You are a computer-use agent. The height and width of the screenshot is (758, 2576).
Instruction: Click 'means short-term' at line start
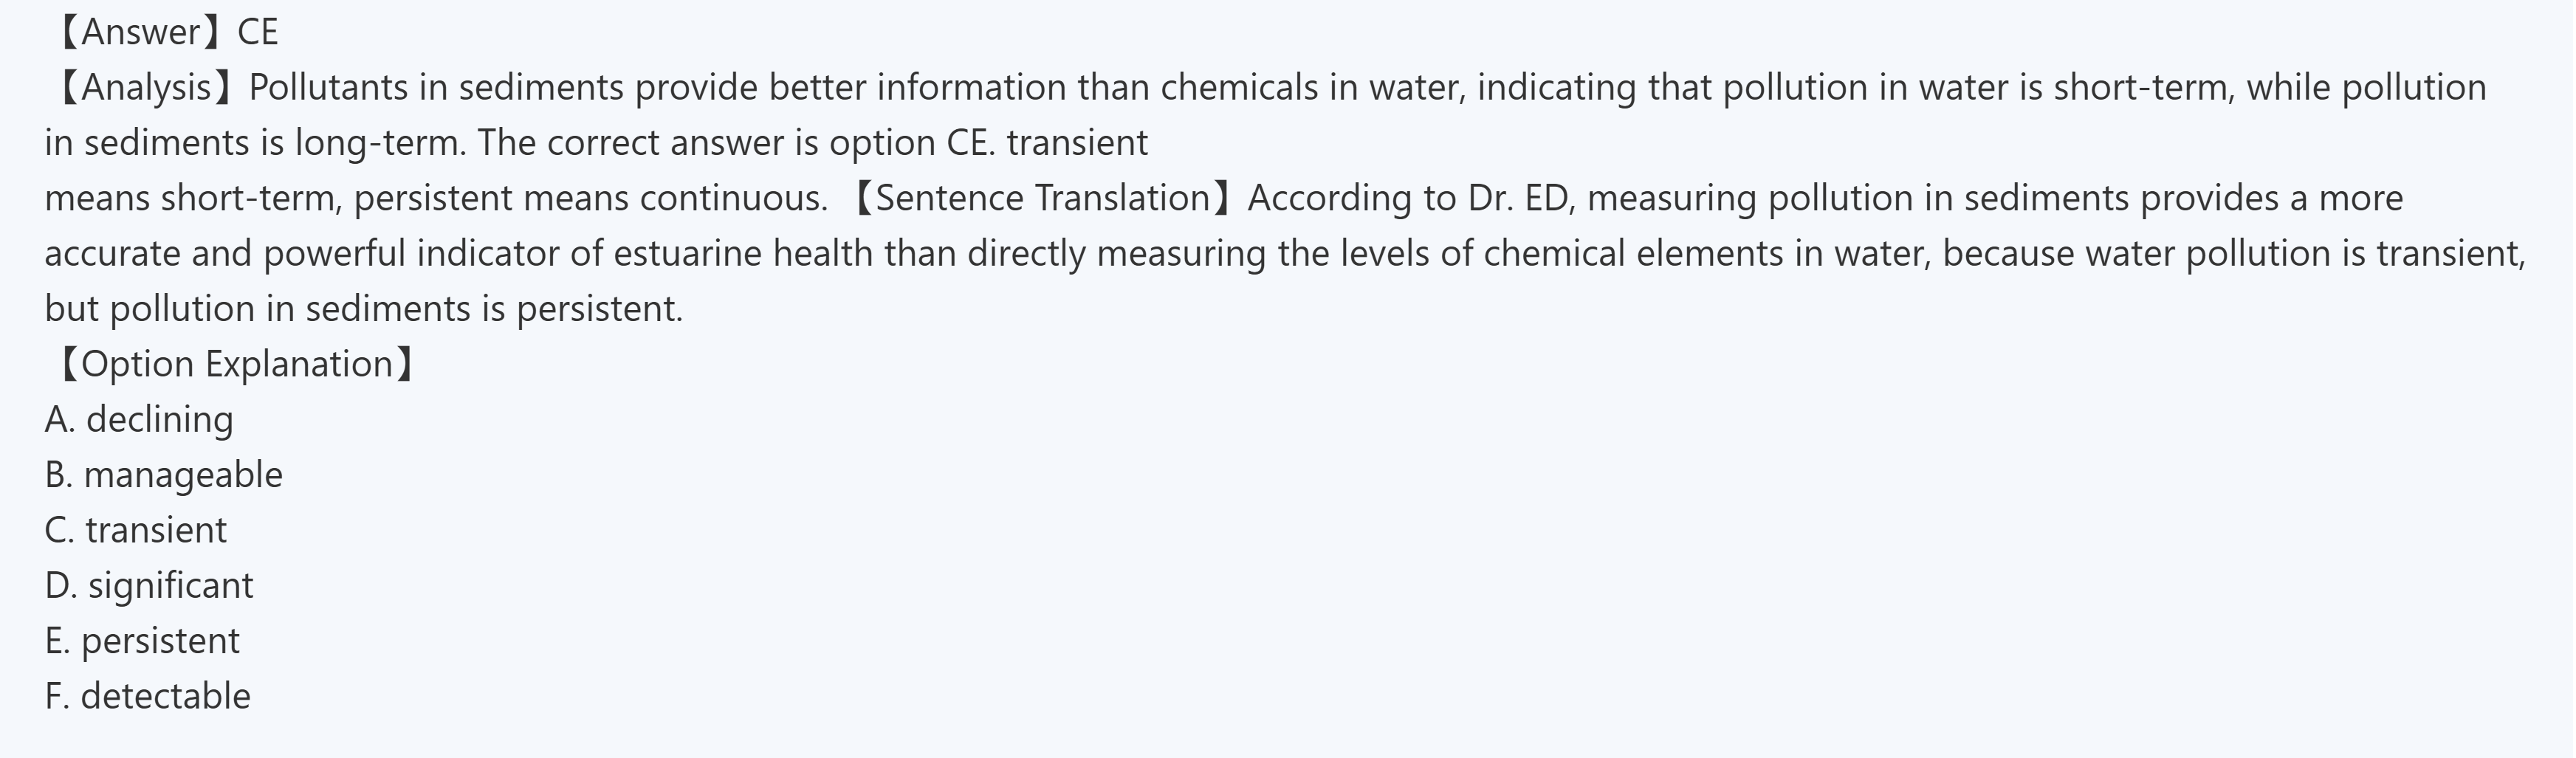click(x=194, y=198)
